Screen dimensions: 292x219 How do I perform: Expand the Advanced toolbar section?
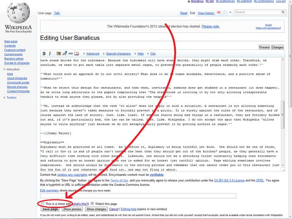pyautogui.click(x=93, y=54)
